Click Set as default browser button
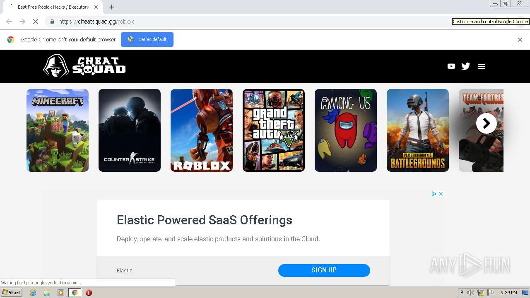Image resolution: width=530 pixels, height=298 pixels. point(147,39)
